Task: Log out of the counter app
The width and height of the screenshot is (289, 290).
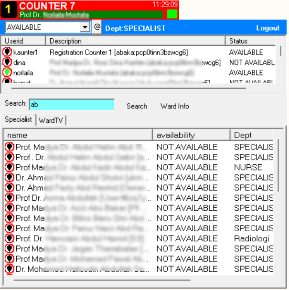Action: coord(268,28)
